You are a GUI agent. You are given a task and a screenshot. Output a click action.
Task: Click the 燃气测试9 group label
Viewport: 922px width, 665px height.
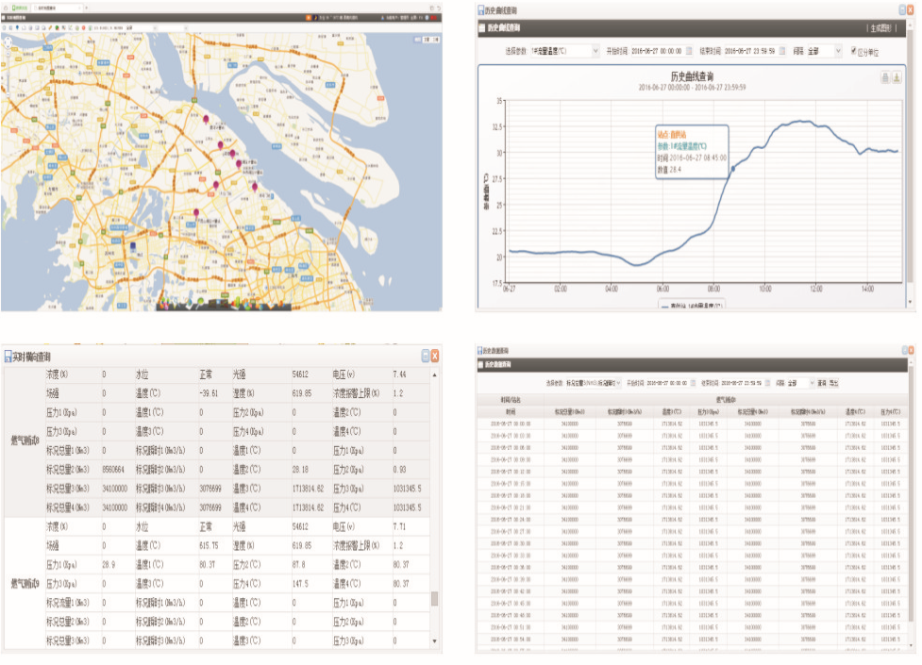point(25,583)
